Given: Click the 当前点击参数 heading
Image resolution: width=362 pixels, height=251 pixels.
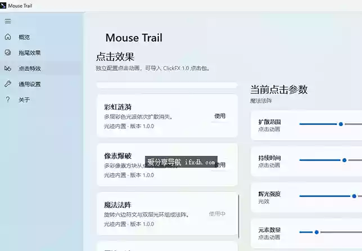Looking at the screenshot, I should pos(279,89).
